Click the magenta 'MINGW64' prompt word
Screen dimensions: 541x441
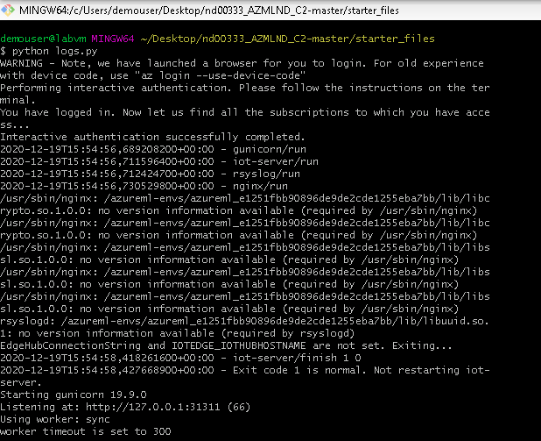[113, 39]
